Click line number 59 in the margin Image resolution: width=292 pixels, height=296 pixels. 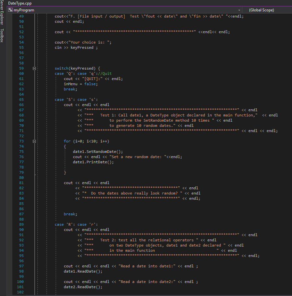[x=21, y=68]
